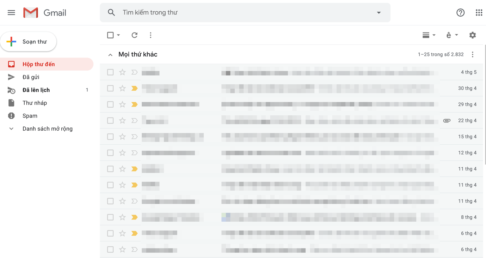Open advanced search options dropdown
This screenshot has width=486, height=258.
click(379, 12)
